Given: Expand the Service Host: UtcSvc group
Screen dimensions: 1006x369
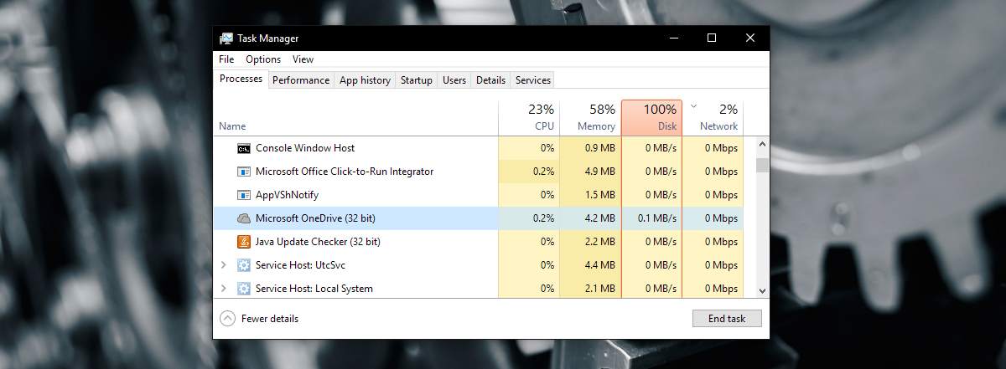Looking at the screenshot, I should pos(223,265).
